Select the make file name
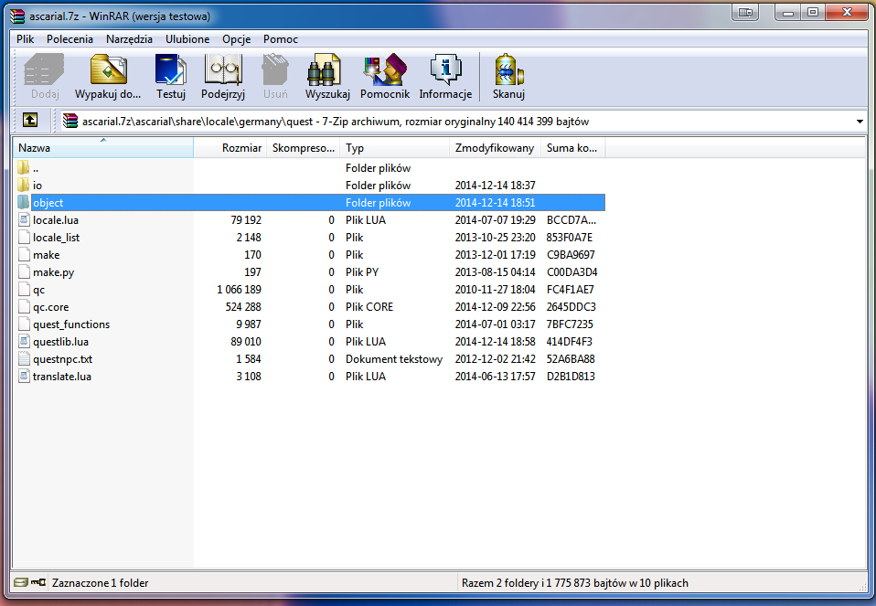Viewport: 876px width, 606px height. click(46, 255)
